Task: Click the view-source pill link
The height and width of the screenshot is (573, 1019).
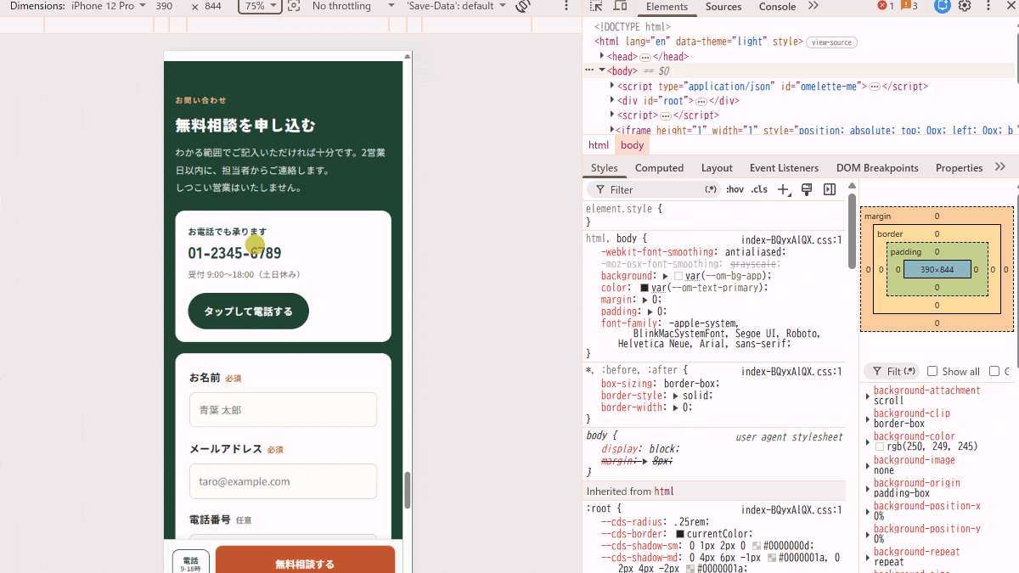Action: (831, 42)
